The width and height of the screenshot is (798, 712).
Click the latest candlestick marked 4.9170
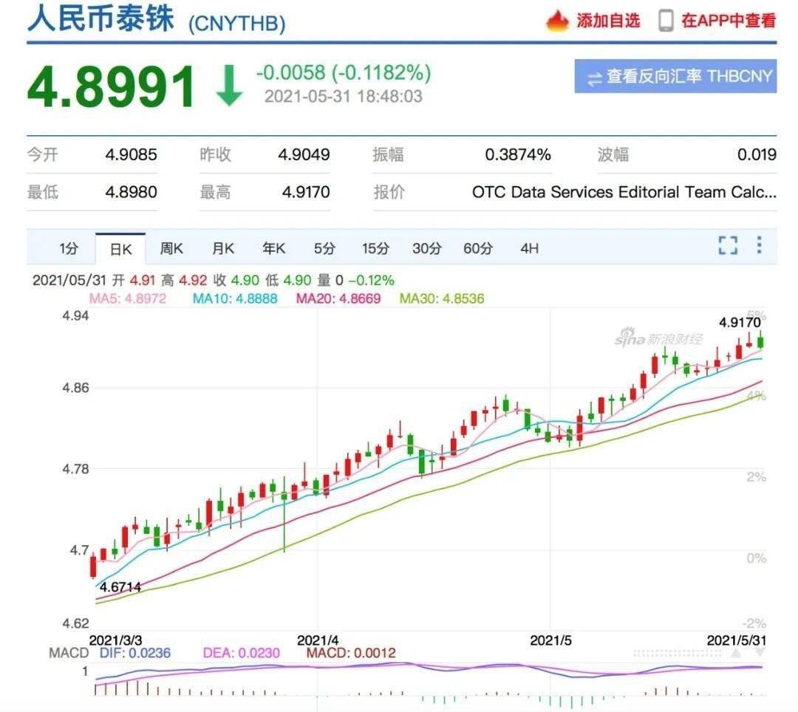pos(761,340)
